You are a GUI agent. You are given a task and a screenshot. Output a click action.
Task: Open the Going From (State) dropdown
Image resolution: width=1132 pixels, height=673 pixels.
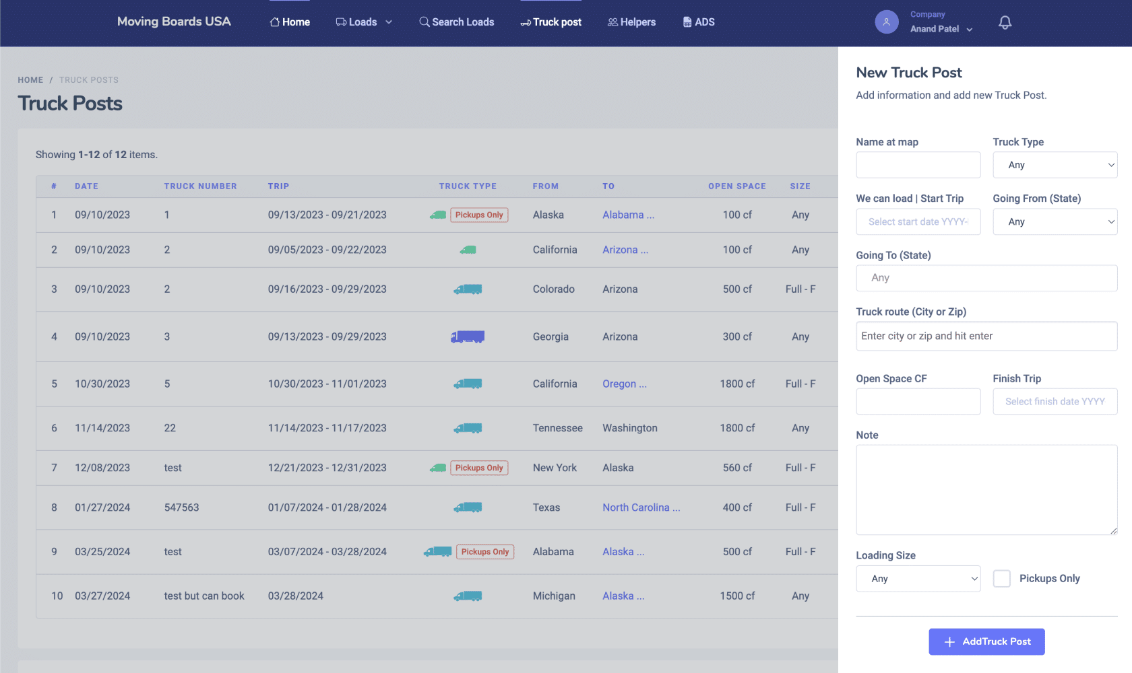1055,221
